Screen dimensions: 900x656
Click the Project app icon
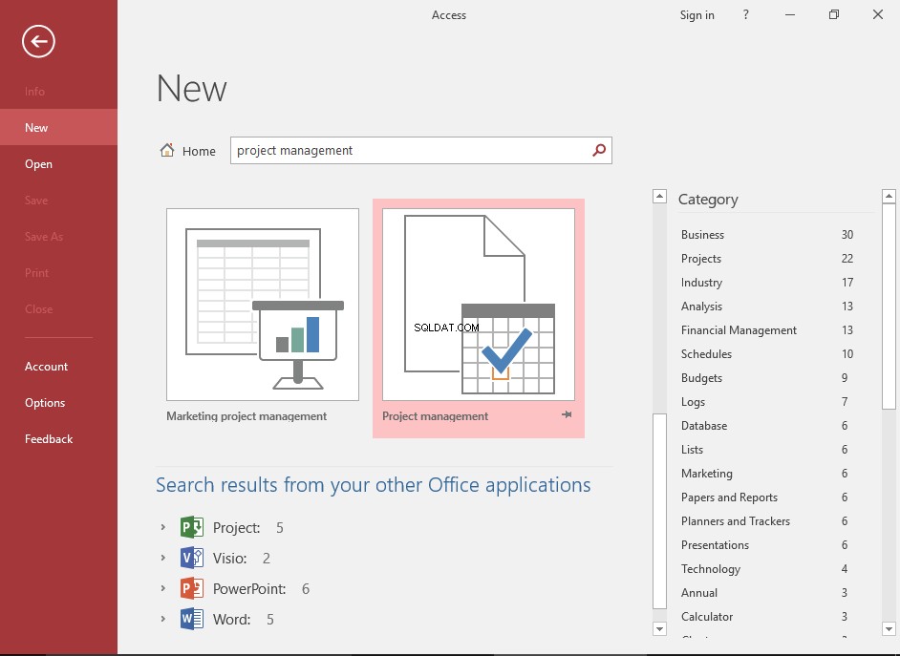(x=192, y=527)
